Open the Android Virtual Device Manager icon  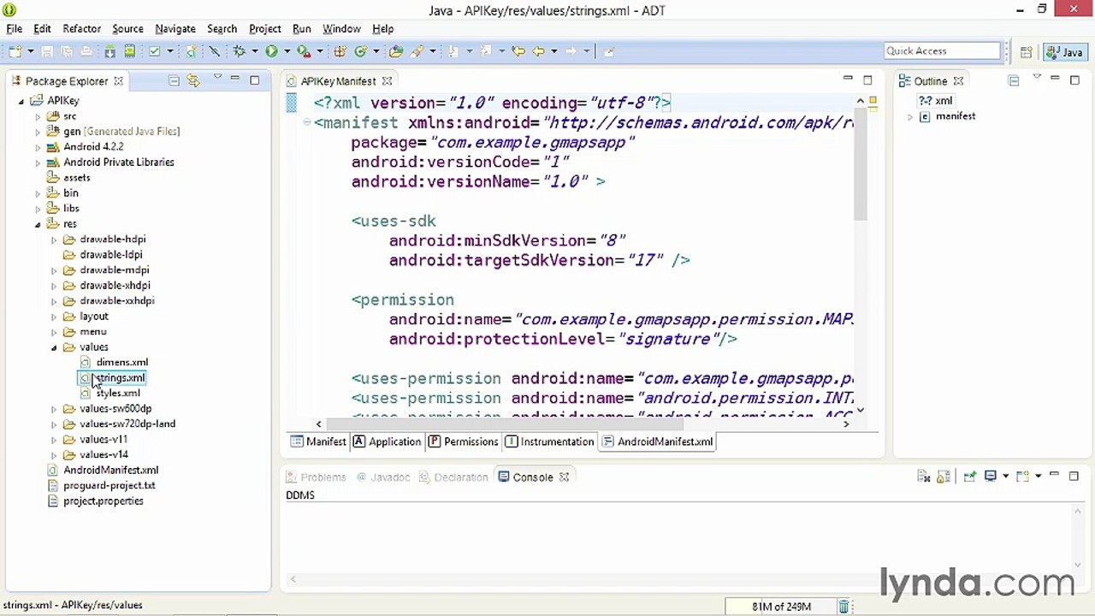(129, 51)
